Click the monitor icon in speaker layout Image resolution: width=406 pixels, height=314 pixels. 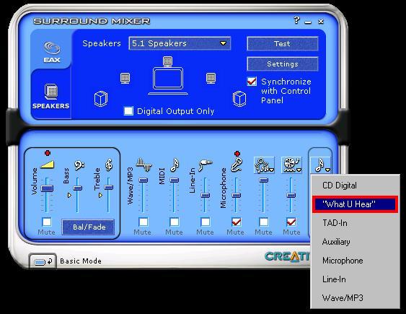(168, 81)
